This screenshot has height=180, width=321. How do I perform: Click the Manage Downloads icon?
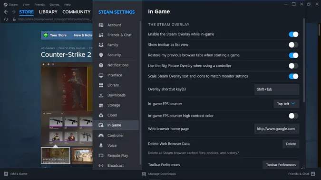(144, 174)
